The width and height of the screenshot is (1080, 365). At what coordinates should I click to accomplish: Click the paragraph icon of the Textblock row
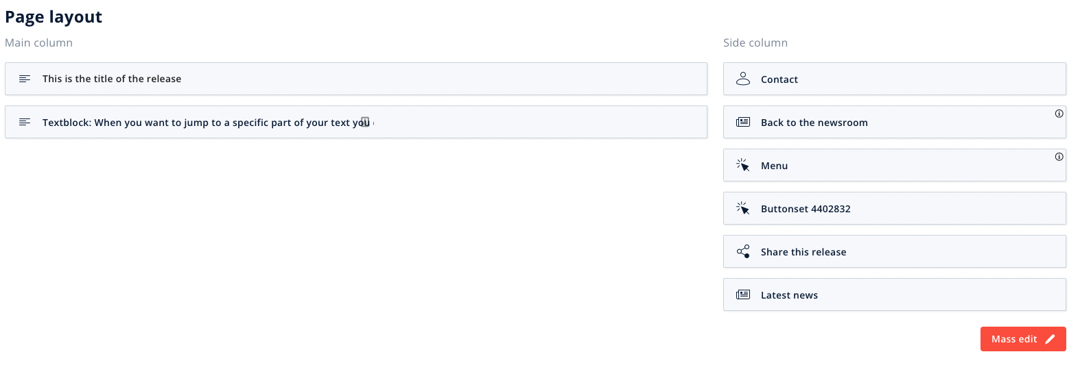(x=25, y=122)
